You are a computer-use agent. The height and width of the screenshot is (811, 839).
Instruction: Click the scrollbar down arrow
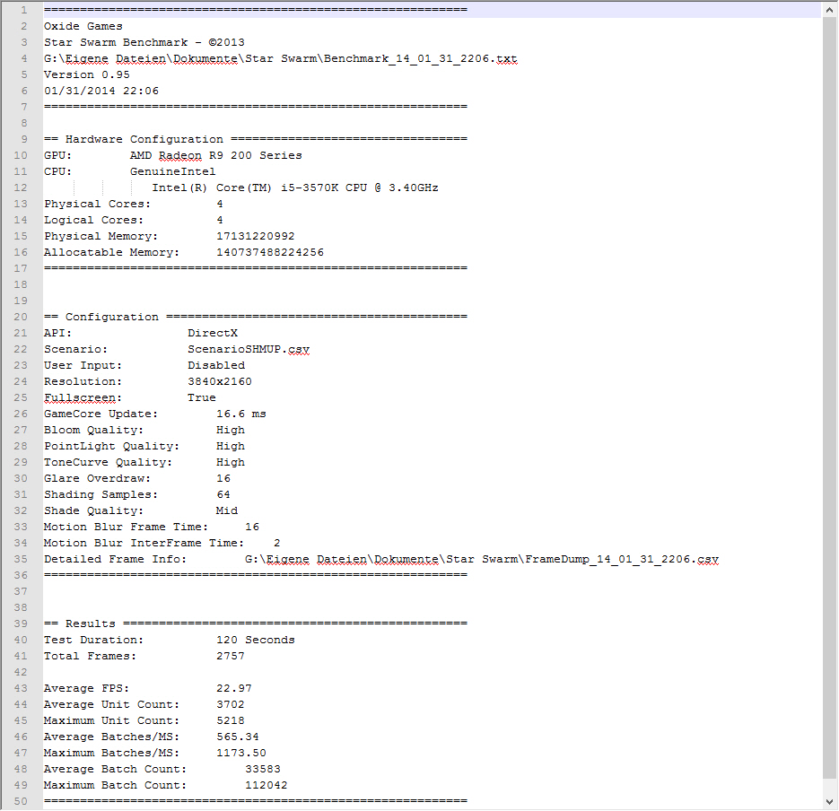[830, 802]
